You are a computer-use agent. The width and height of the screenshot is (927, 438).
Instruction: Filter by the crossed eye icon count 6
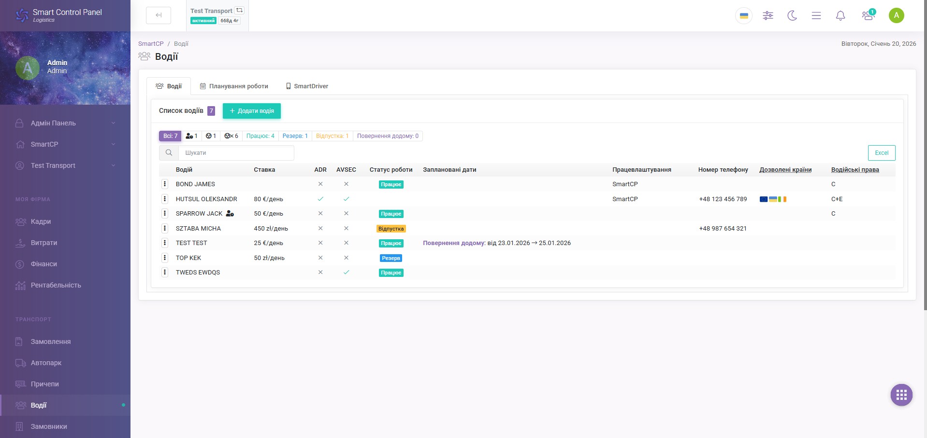231,136
